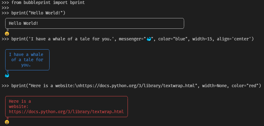This screenshot has height=126, width=264.
Task: Open the docs.python.org URL in the red bubble
Action: click(x=66, y=112)
